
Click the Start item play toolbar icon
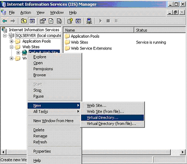(100, 21)
